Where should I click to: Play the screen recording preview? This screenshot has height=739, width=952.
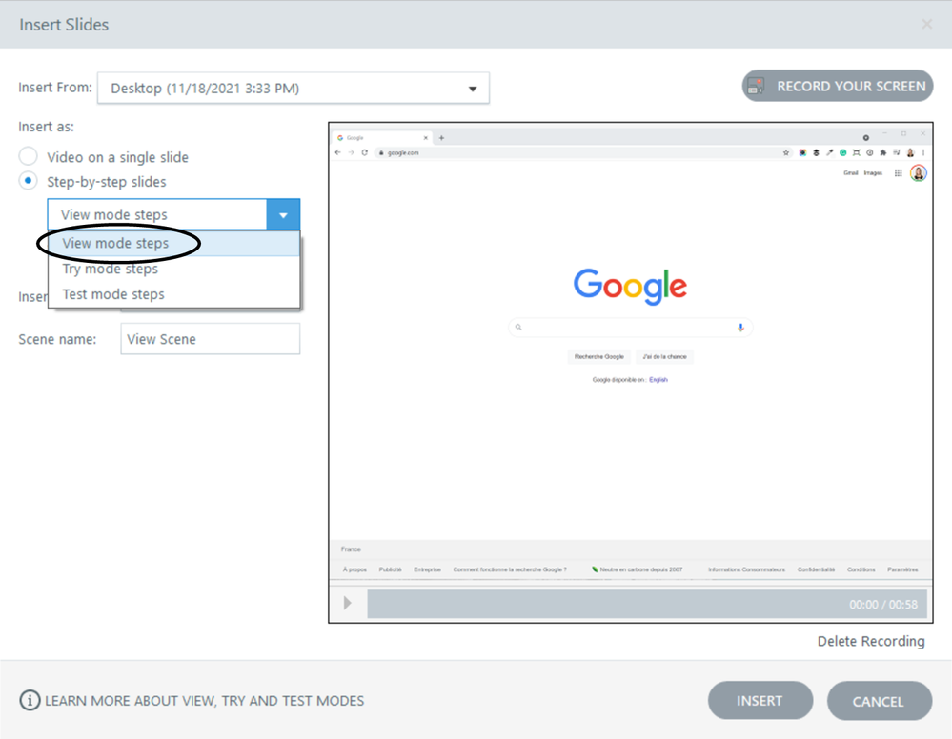(347, 603)
